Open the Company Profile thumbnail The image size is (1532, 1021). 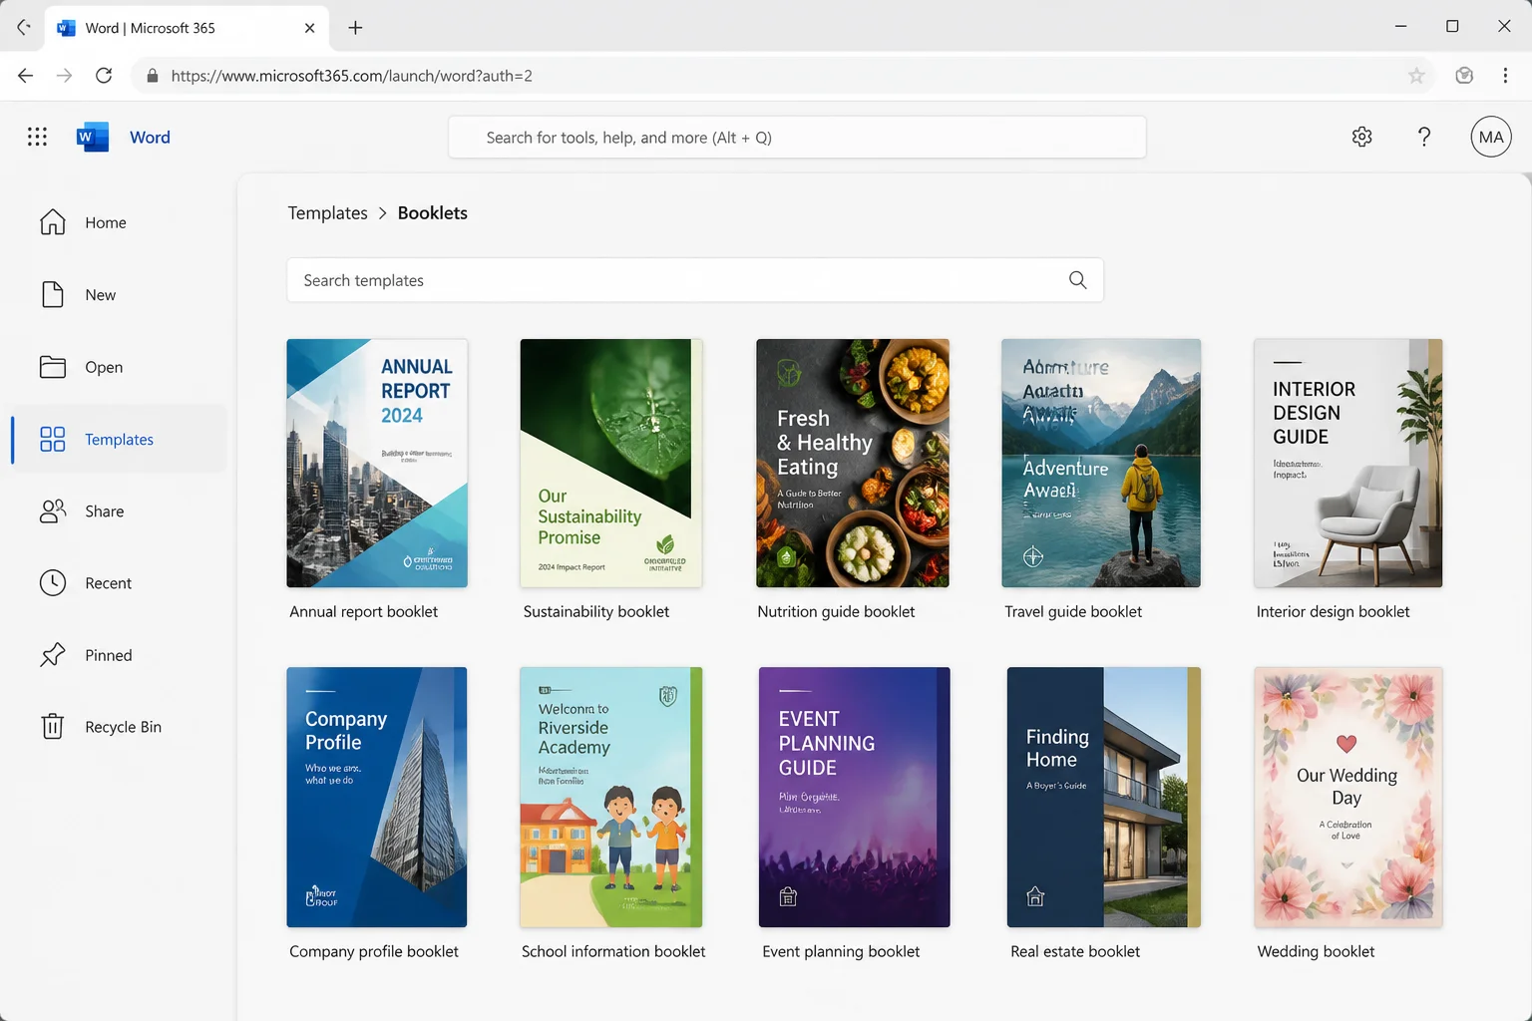[x=377, y=798]
